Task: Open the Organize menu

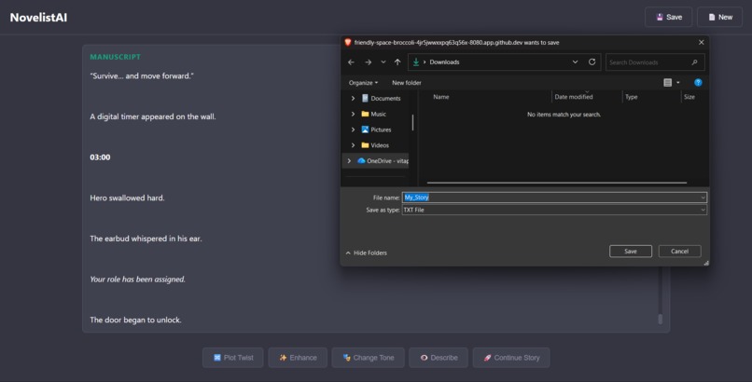Action: click(x=363, y=83)
